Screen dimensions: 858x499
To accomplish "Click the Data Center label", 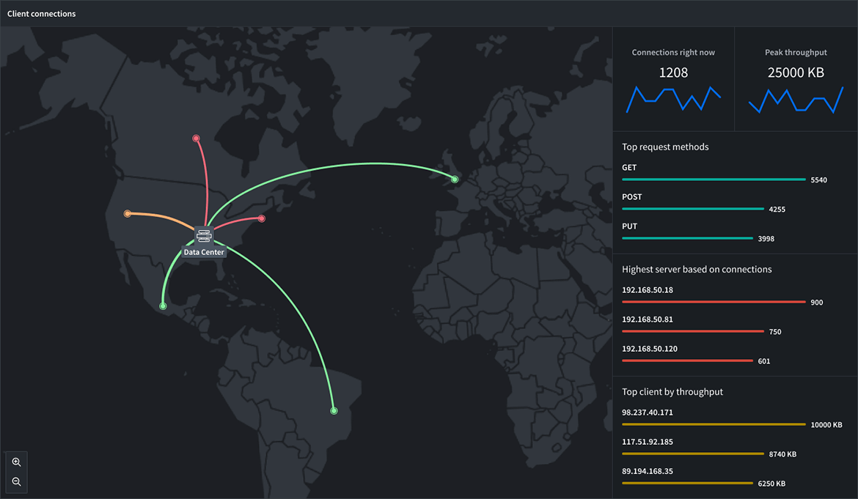I will [x=204, y=252].
